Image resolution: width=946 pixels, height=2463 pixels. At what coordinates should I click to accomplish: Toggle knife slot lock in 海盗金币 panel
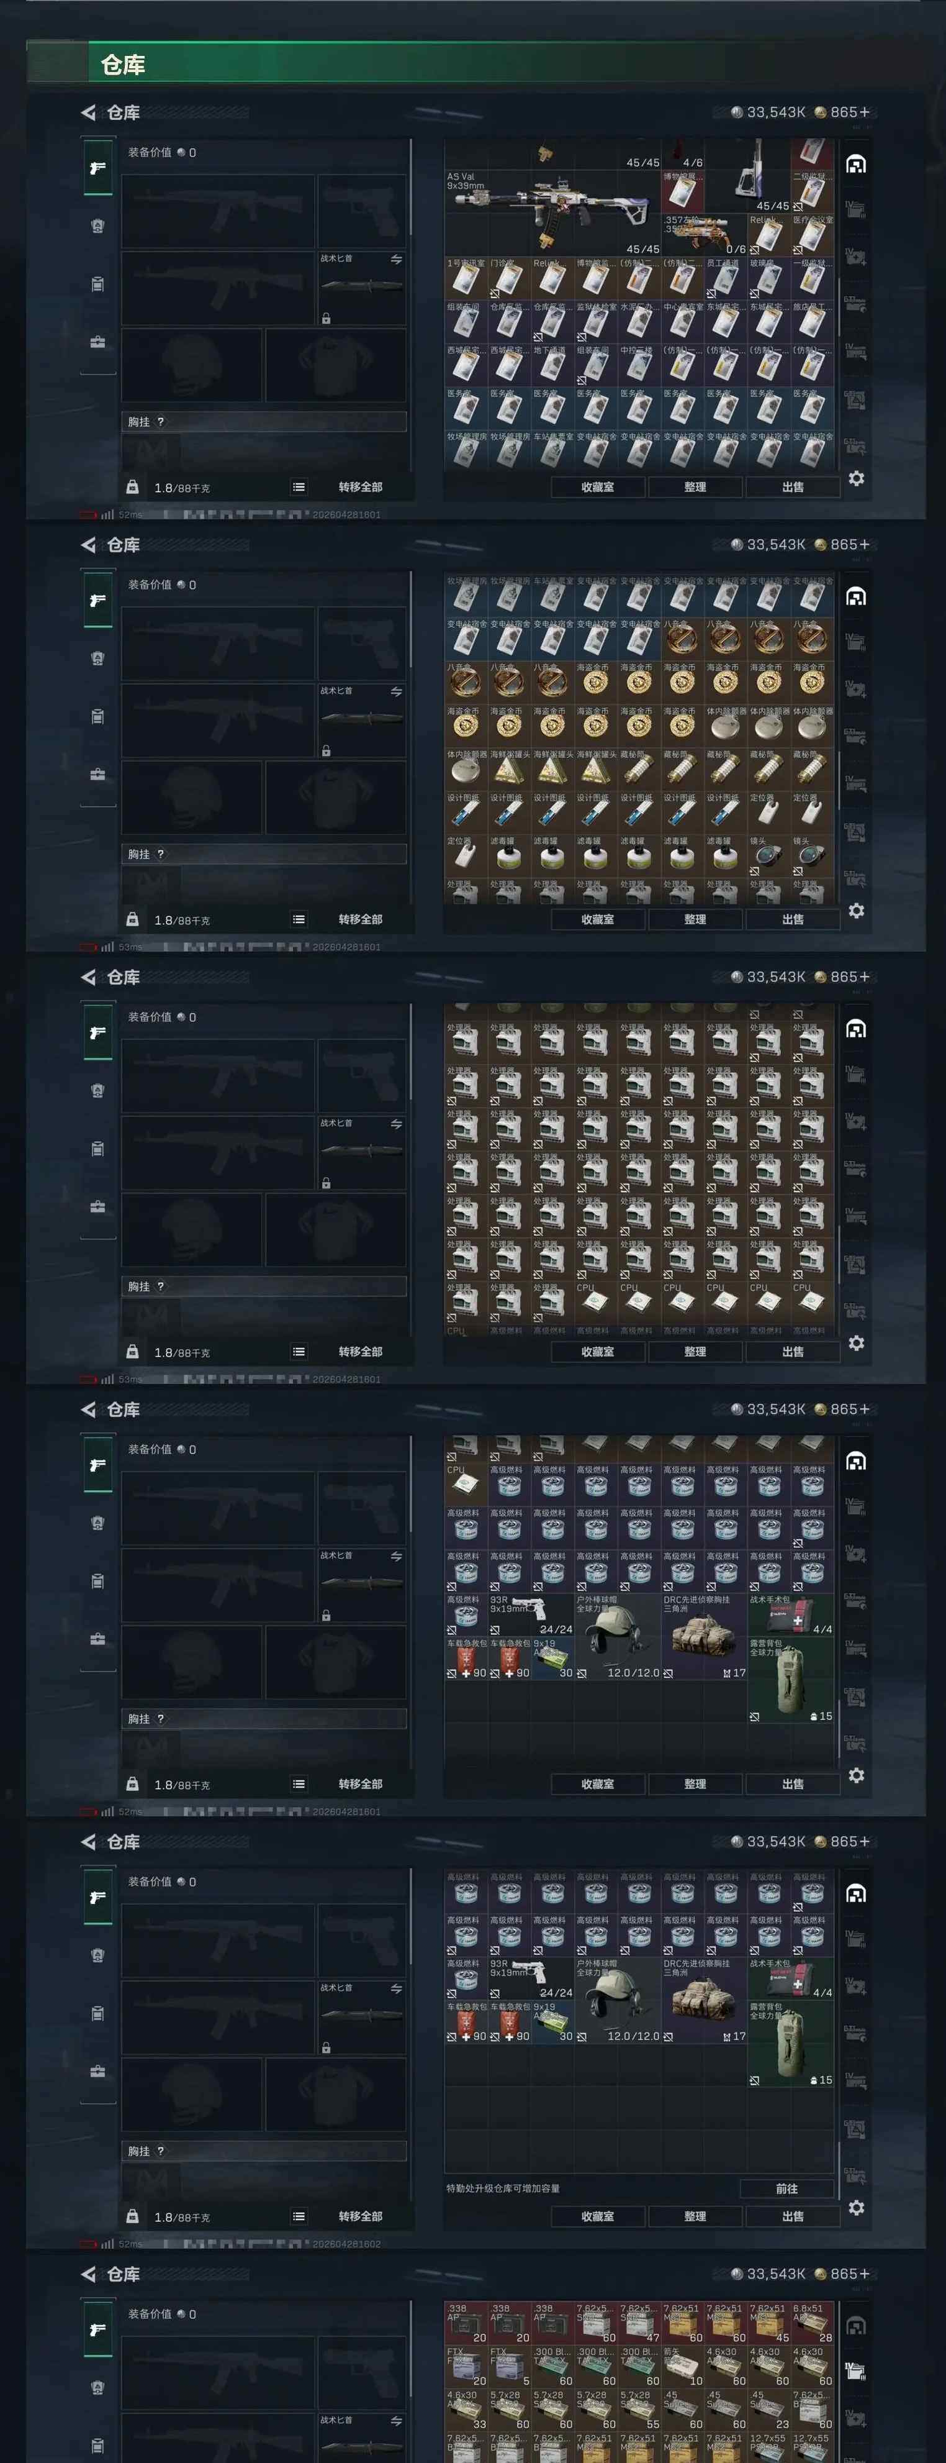click(x=326, y=750)
